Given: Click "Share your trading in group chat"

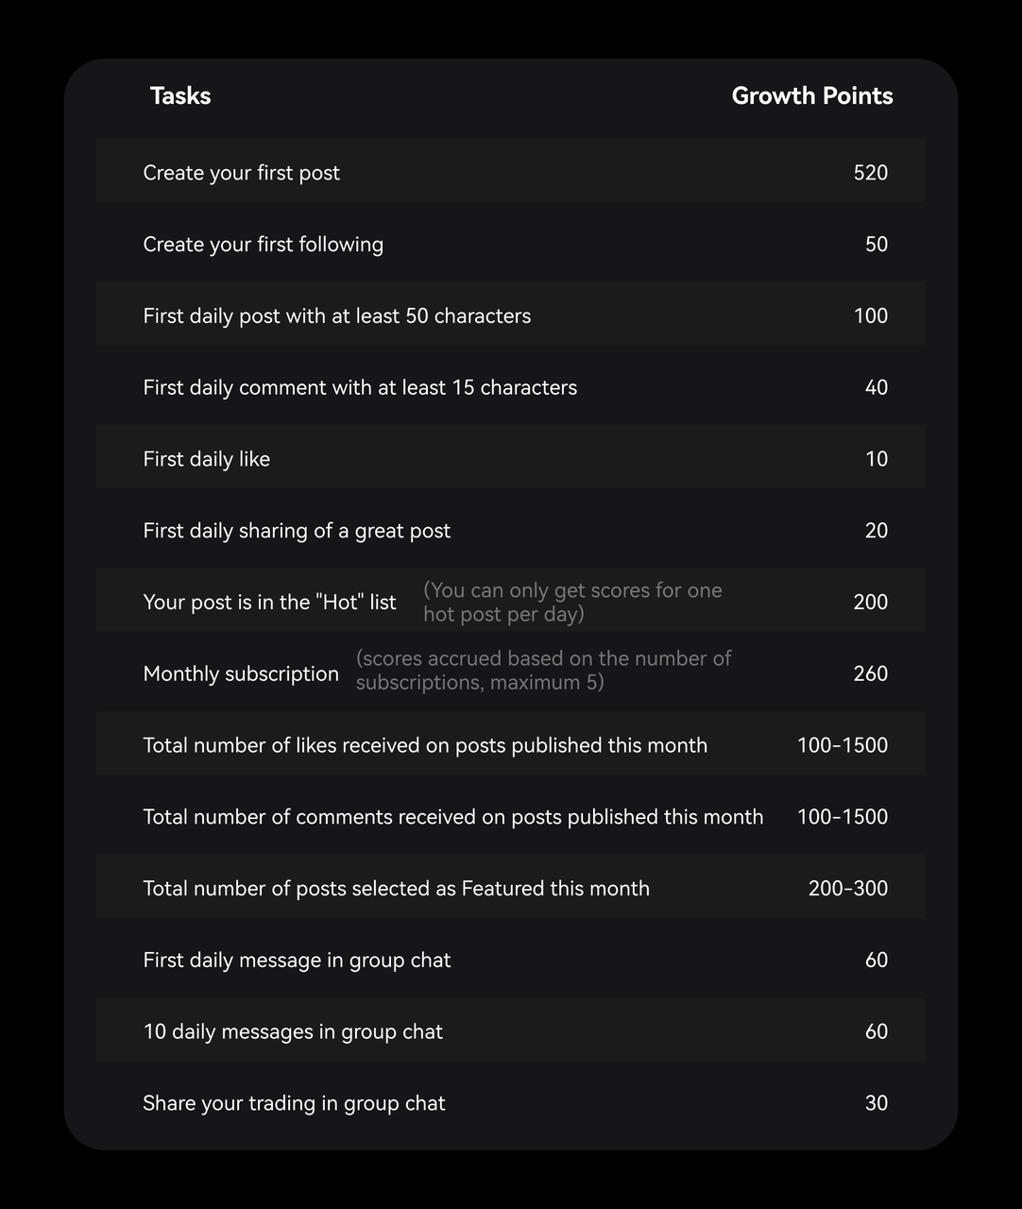Looking at the screenshot, I should click(x=294, y=1103).
